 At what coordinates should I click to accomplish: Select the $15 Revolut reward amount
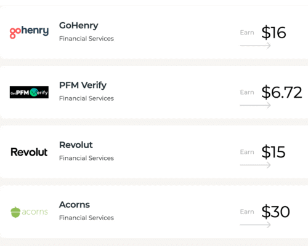[274, 152]
